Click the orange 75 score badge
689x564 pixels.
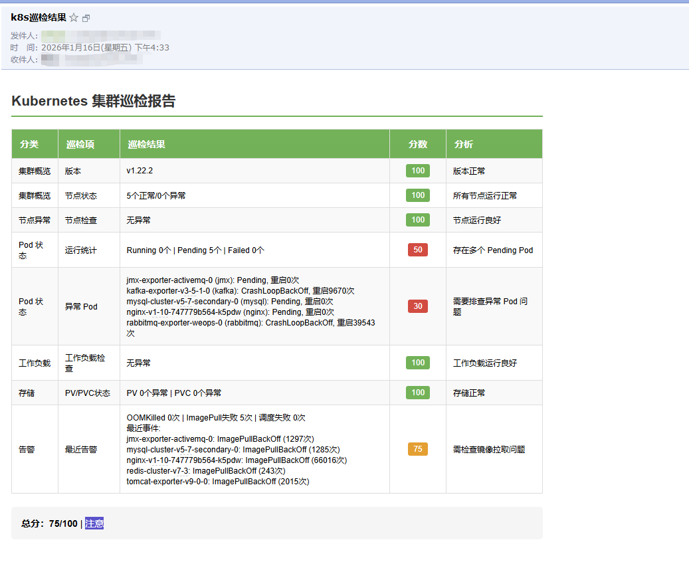tap(418, 449)
